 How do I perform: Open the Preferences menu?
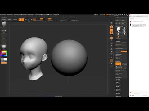(x=46, y=16)
